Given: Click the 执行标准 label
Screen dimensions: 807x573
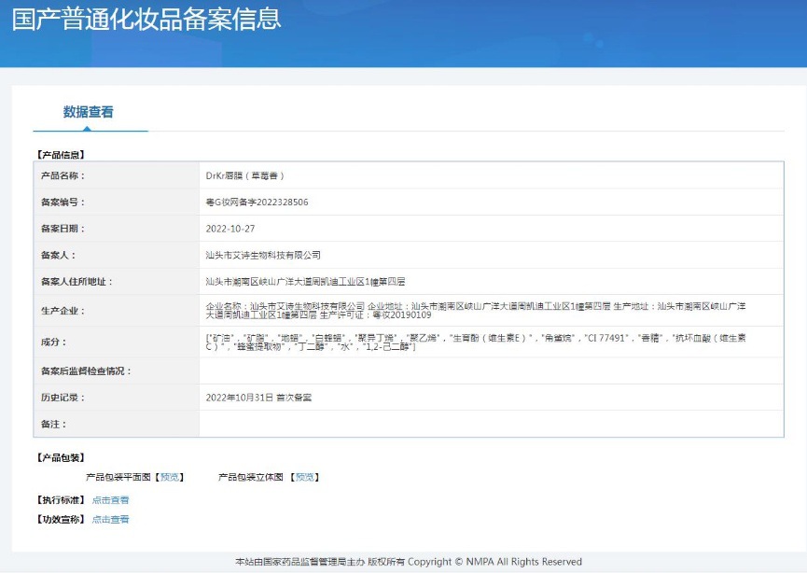Looking at the screenshot, I should 61,500.
